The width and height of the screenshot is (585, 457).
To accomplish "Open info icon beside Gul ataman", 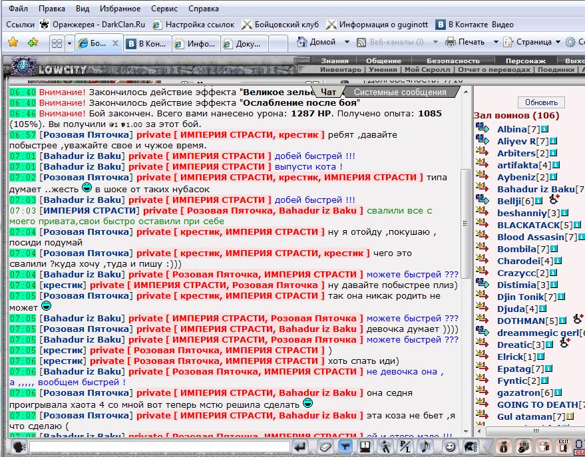I will click(570, 416).
